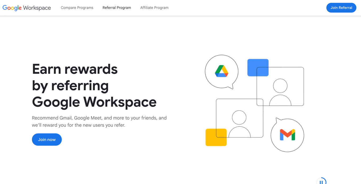
Task: Click the Gmail icon in the illustration
Action: pos(287,135)
